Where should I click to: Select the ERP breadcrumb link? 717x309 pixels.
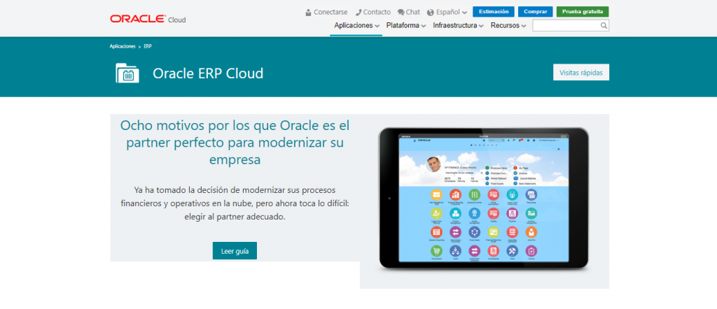click(x=148, y=46)
